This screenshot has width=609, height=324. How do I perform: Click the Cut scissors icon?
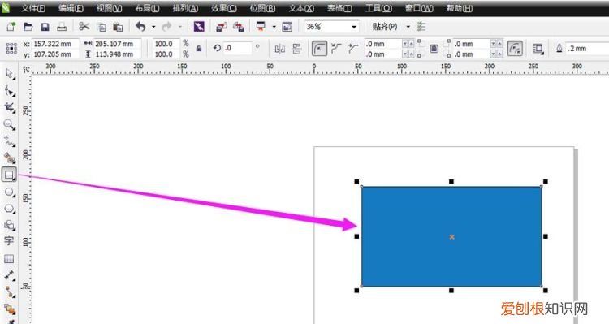[84, 27]
